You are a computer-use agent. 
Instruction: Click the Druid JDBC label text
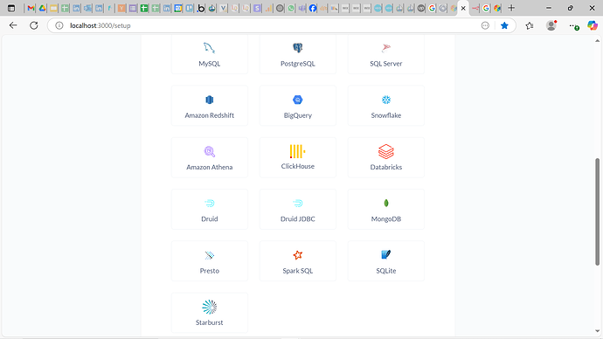tap(298, 219)
